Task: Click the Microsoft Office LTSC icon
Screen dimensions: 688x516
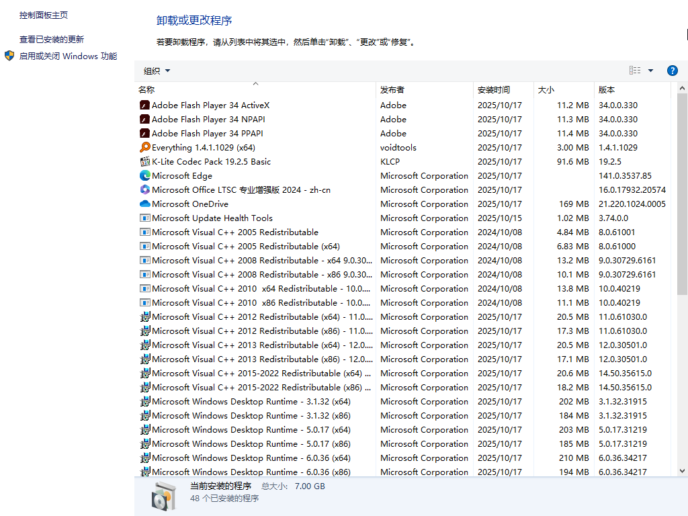Action: pyautogui.click(x=144, y=190)
